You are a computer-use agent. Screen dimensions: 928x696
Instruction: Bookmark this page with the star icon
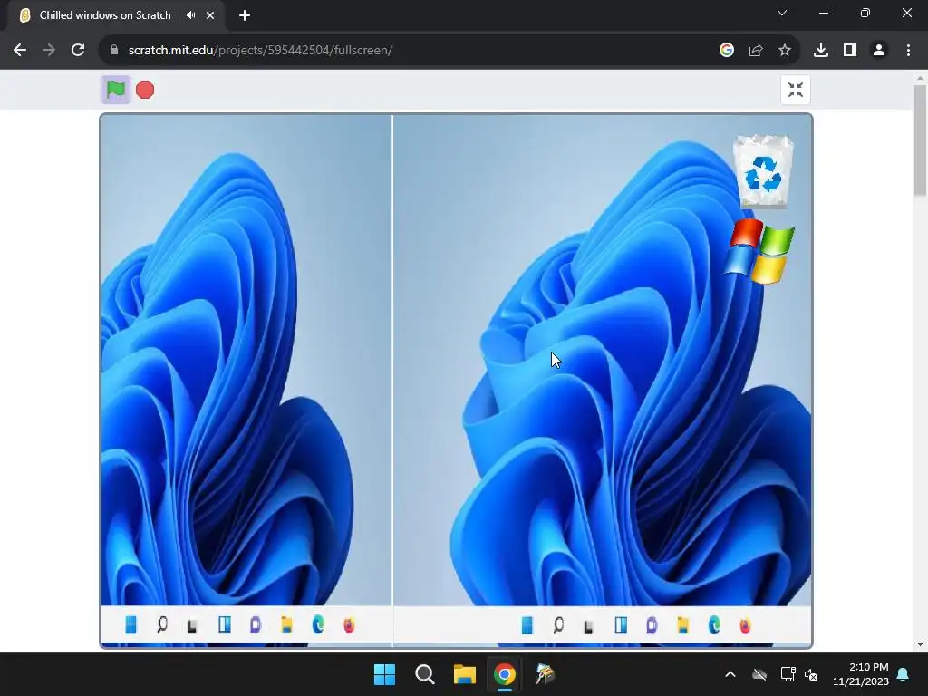click(785, 51)
